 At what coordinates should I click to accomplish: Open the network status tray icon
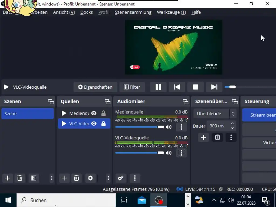(x=222, y=200)
